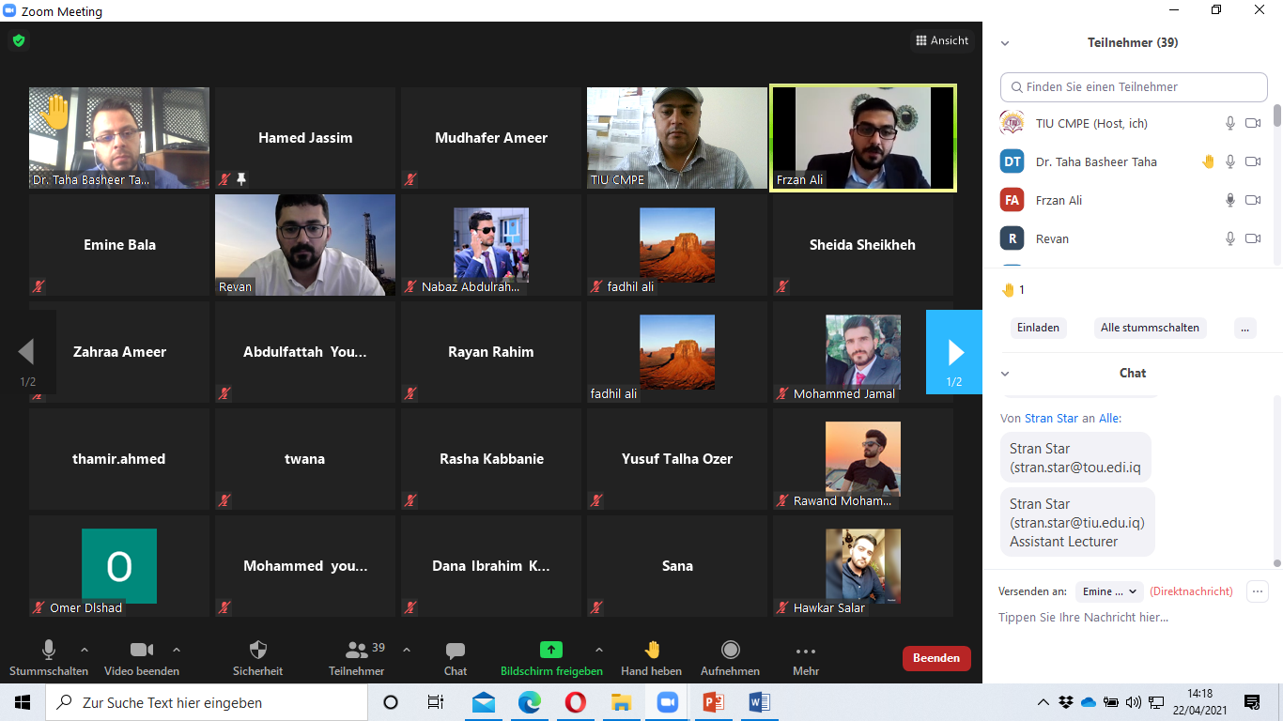Stop camera with Video beenden

[x=142, y=650]
